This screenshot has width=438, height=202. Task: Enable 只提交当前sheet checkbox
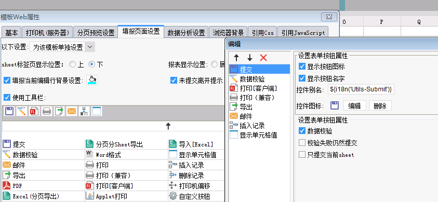[x=302, y=155]
